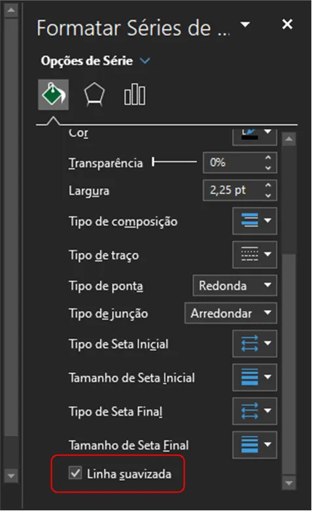Image resolution: width=312 pixels, height=511 pixels.
Task: Adjust the Transparência slider
Action: tap(175, 162)
